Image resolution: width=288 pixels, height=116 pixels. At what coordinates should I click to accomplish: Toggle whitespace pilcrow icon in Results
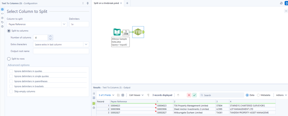point(148,95)
